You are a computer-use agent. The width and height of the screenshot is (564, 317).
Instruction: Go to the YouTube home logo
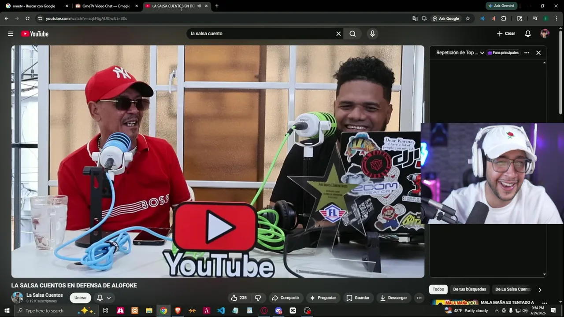coord(35,34)
